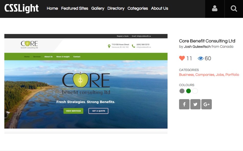Share on Twitter
This screenshot has height=151, width=243.
click(195, 104)
